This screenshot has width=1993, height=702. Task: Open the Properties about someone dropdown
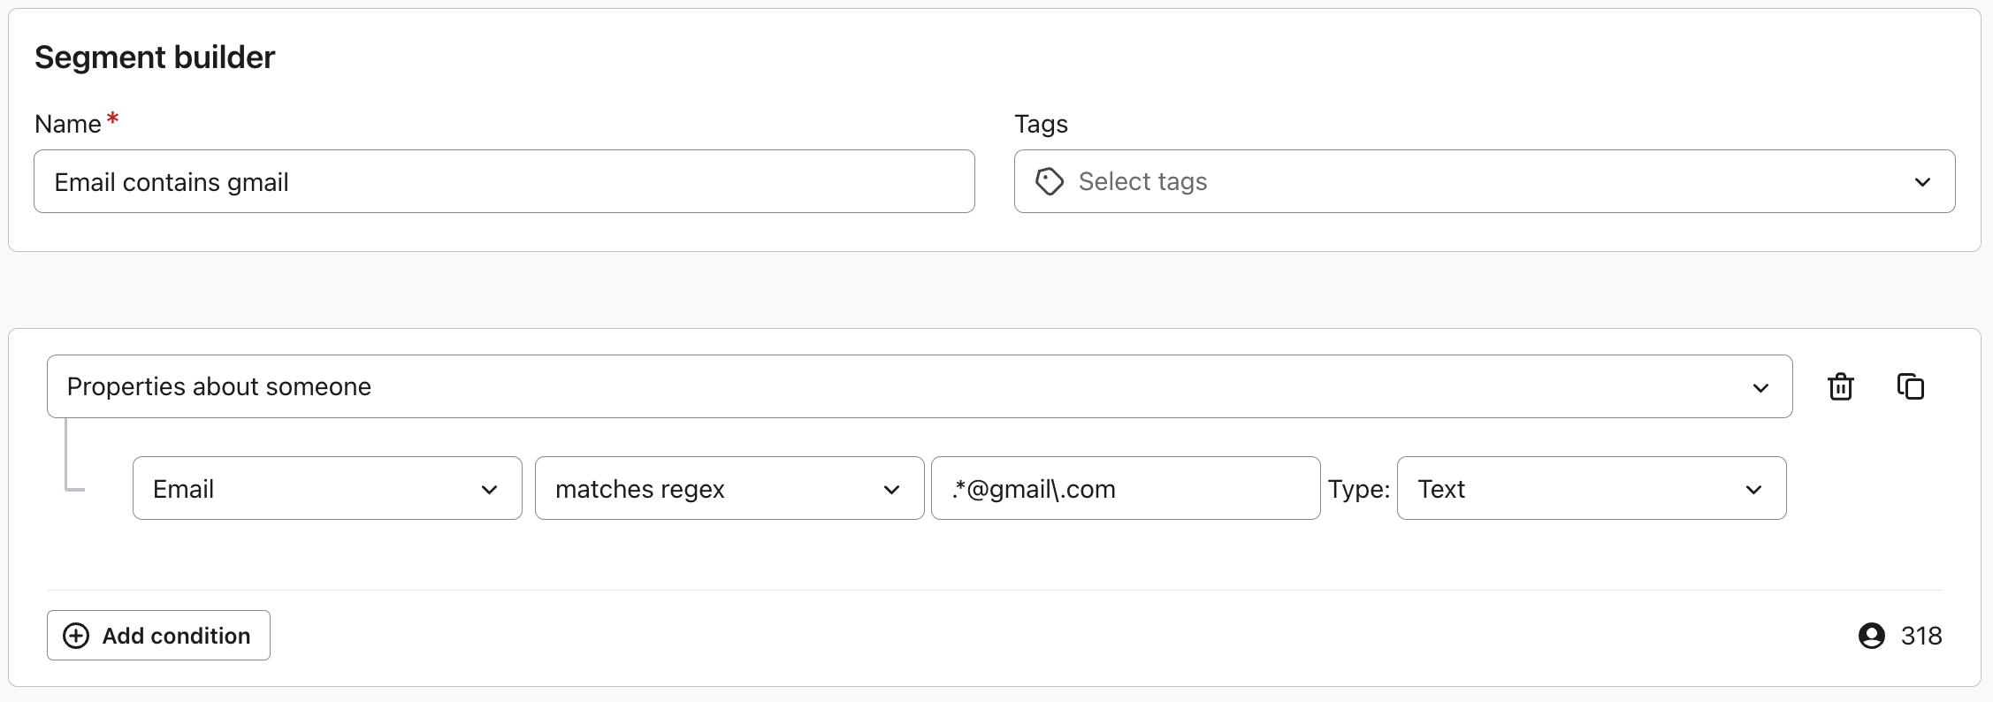click(919, 386)
